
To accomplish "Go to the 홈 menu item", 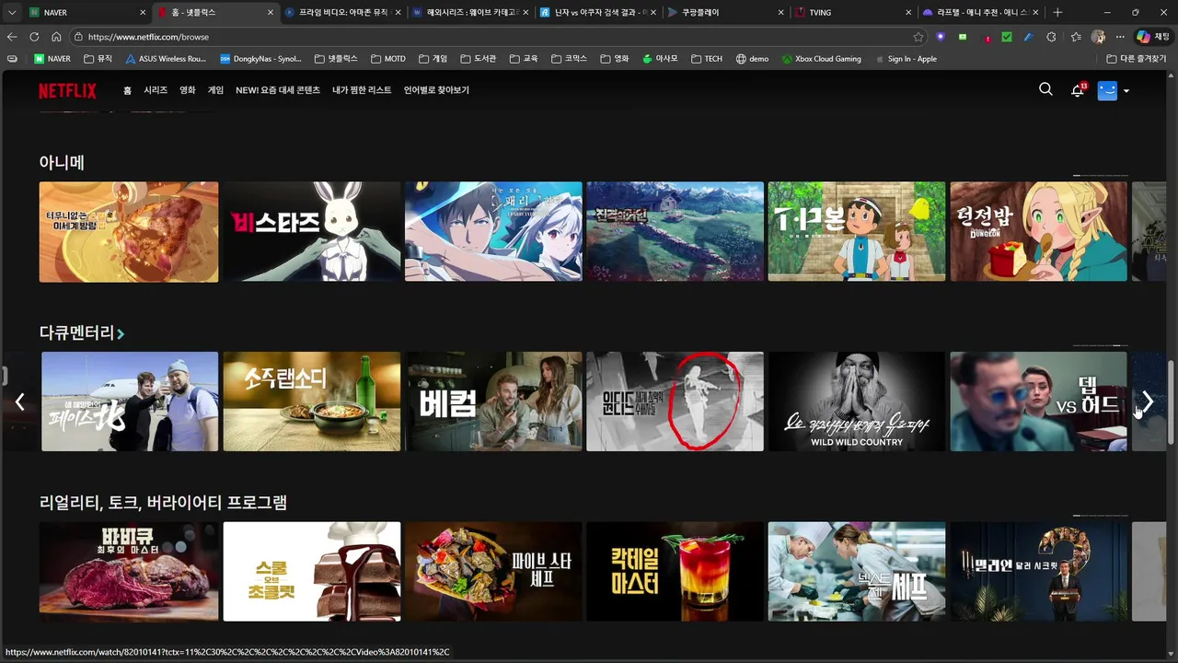I will (x=127, y=90).
